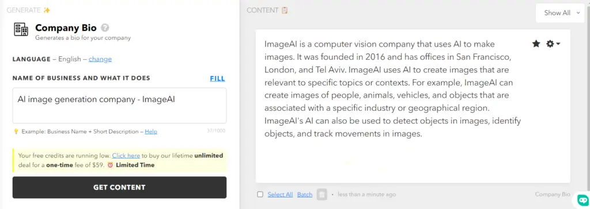Open the chat support bubble icon
Screen dimensions: 590x209
click(x=583, y=200)
